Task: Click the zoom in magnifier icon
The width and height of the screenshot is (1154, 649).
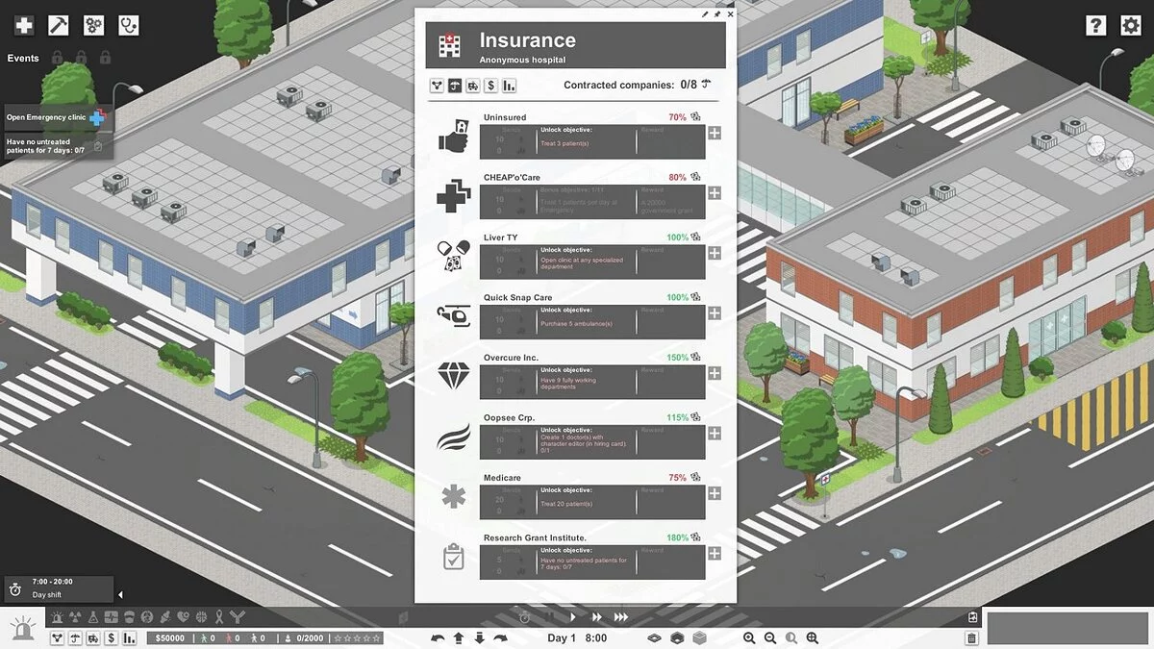Action: pyautogui.click(x=750, y=637)
